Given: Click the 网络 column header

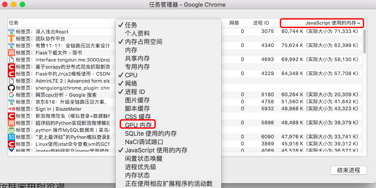Looking at the screenshot, I should pyautogui.click(x=234, y=23).
